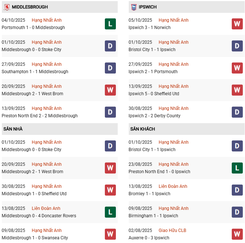Viewport: 245px width, 243px height.
Task: Open Hạng Nhất Anh link dated 04/10/2025
Action: point(47,20)
